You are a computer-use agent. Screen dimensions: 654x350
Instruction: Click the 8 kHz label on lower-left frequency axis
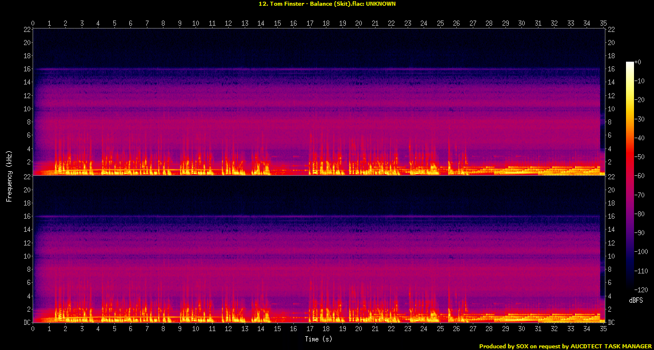click(x=28, y=269)
